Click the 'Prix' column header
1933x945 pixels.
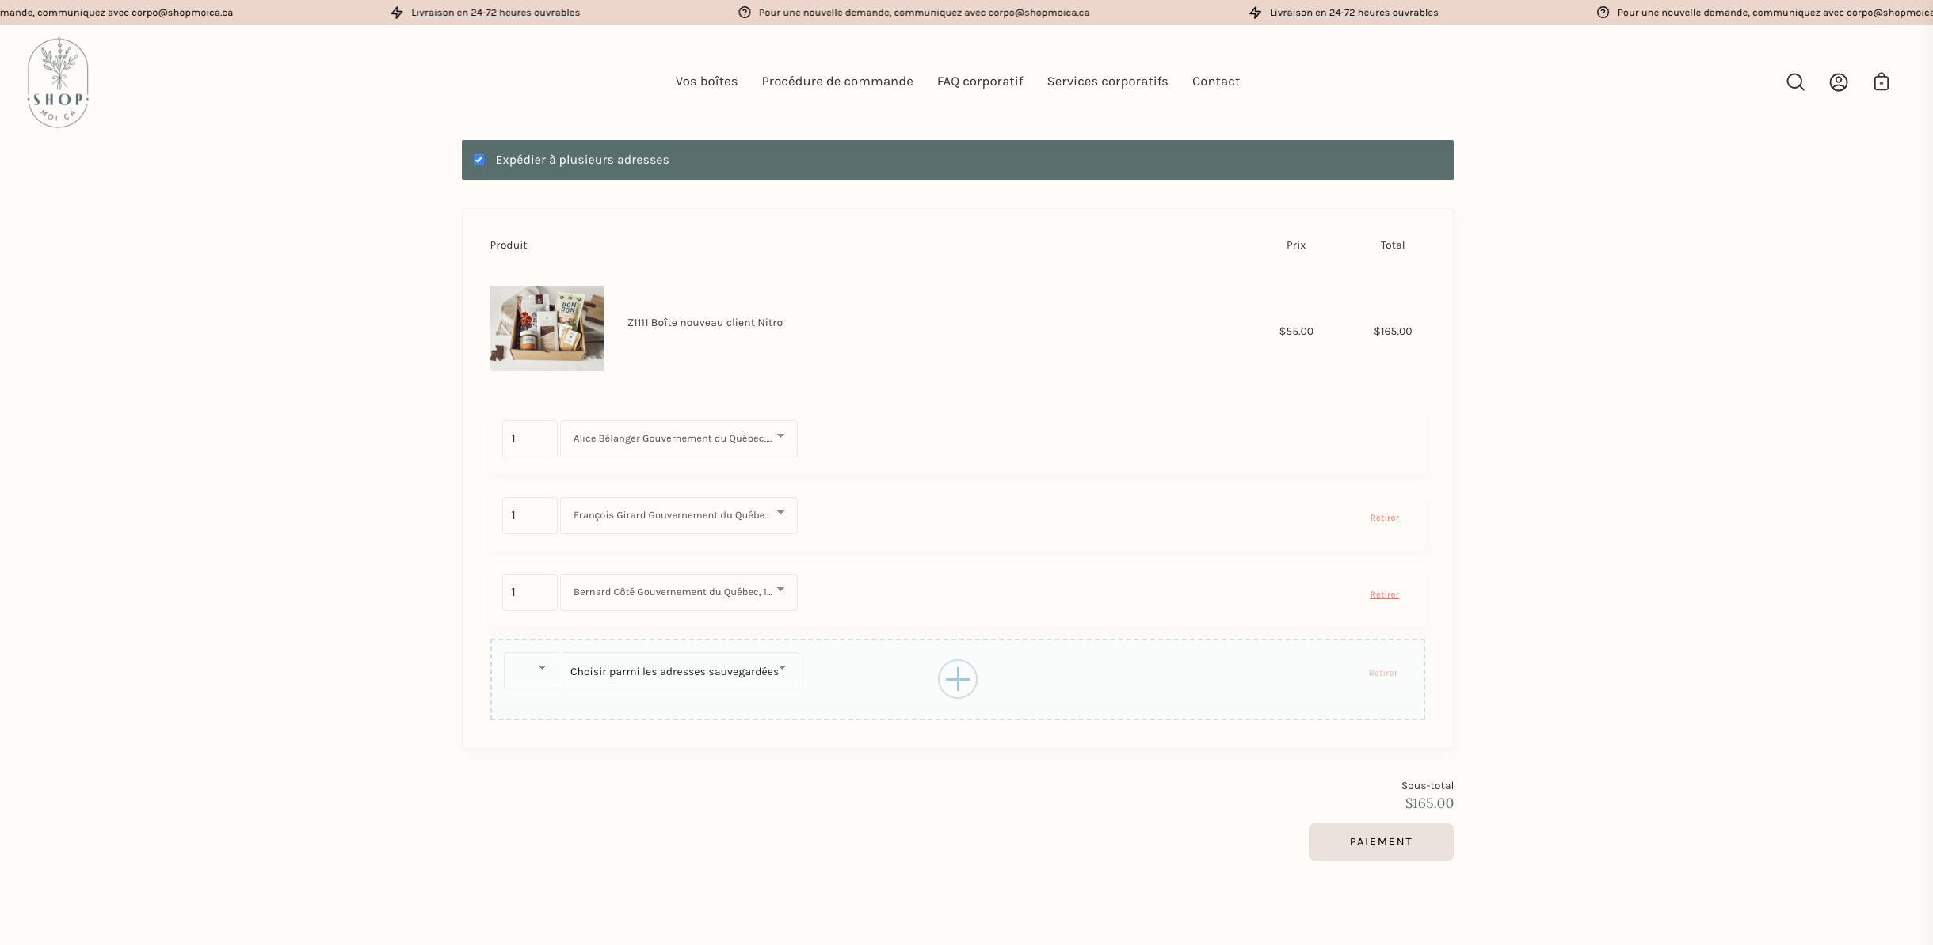pyautogui.click(x=1296, y=245)
